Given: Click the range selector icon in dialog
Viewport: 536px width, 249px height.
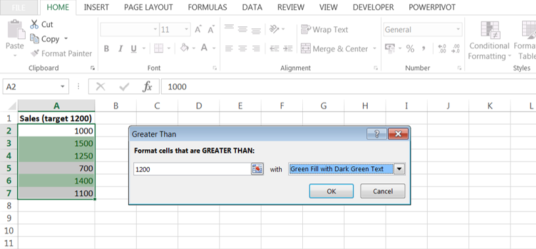Looking at the screenshot, I should [257, 169].
